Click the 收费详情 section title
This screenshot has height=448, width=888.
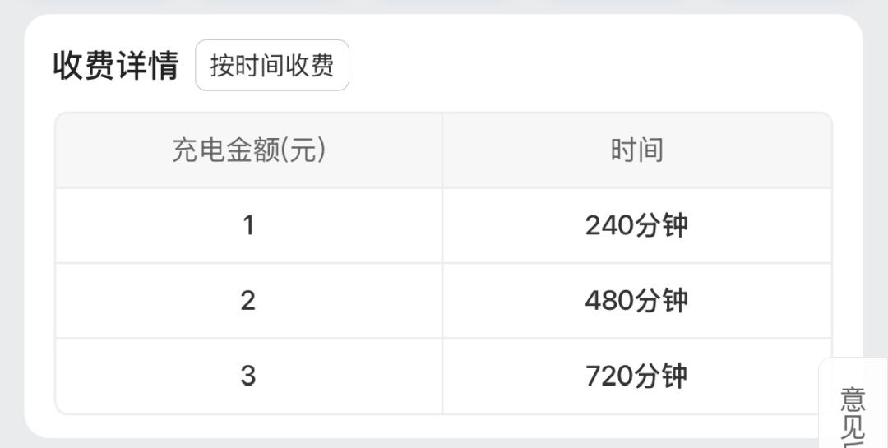pyautogui.click(x=116, y=66)
